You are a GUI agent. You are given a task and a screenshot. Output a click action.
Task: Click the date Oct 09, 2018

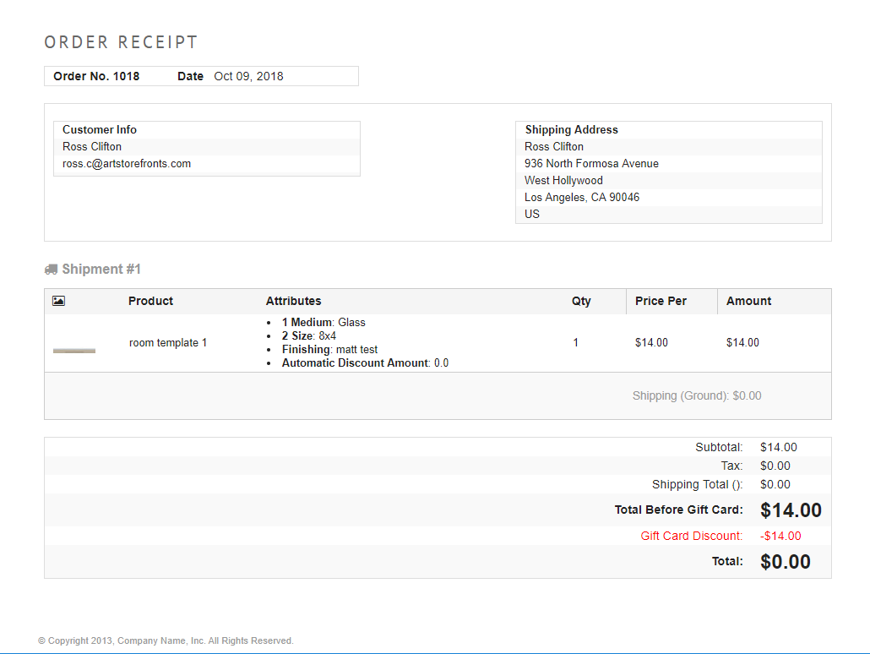click(x=248, y=76)
